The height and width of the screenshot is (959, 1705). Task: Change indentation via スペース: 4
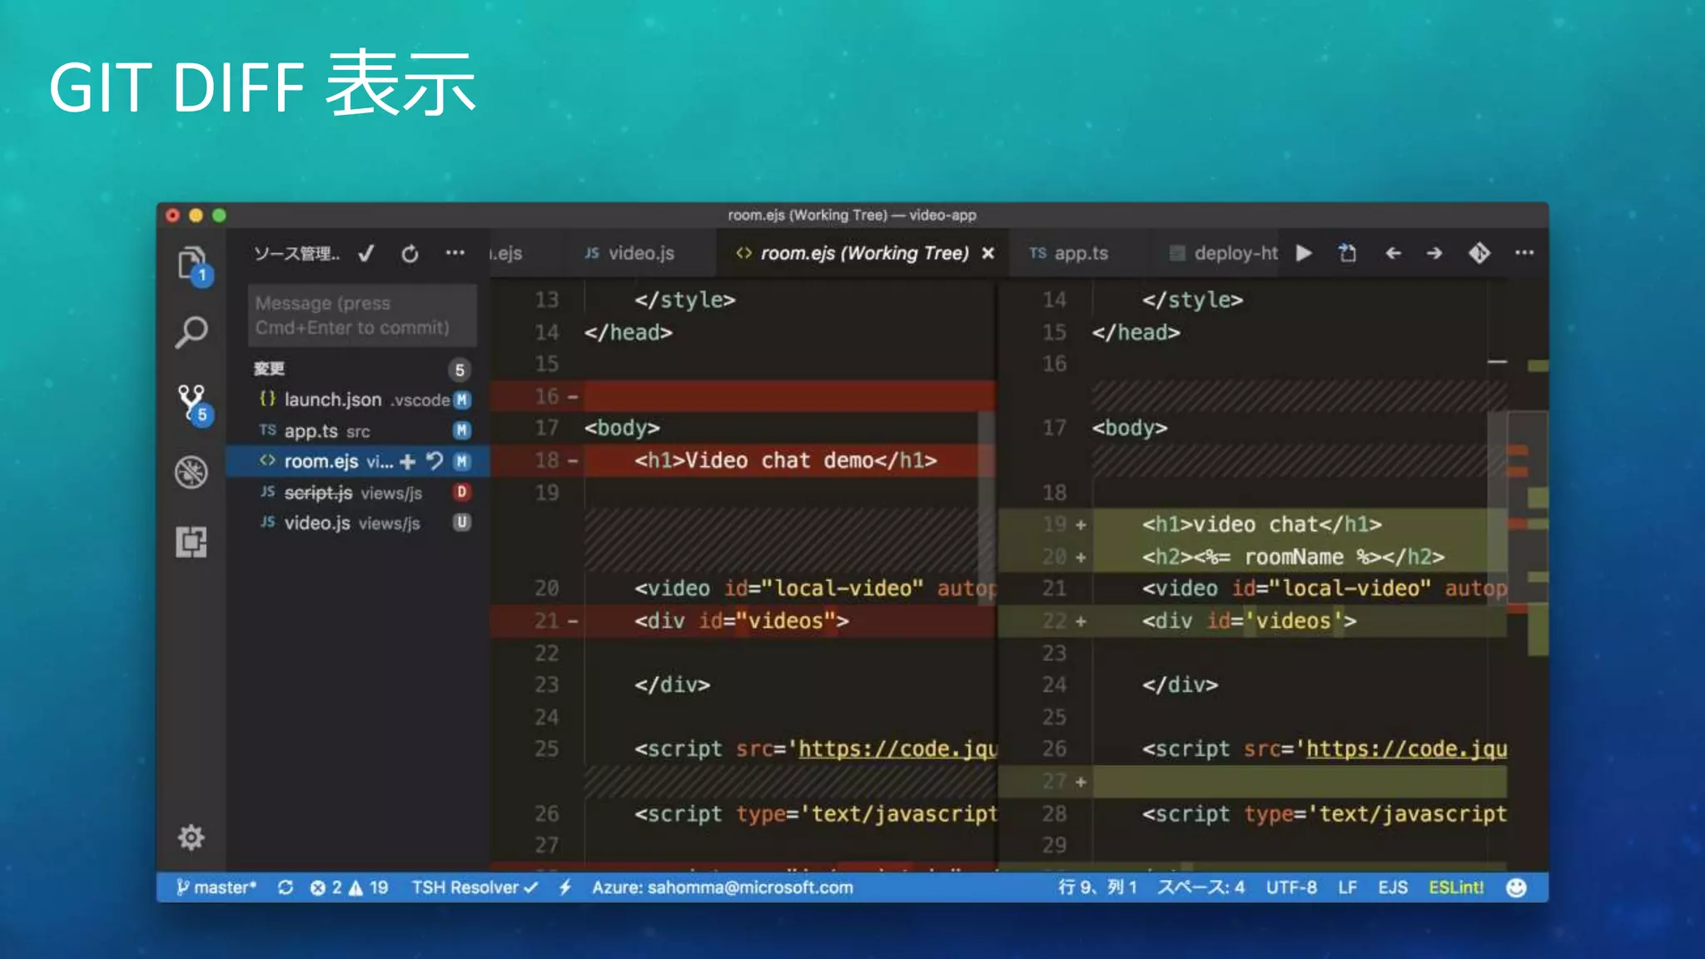click(1200, 887)
